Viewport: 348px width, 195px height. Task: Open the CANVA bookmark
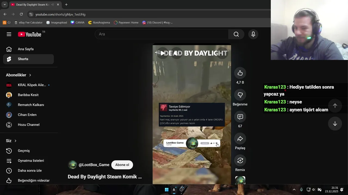point(77,22)
